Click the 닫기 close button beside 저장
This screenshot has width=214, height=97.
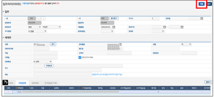209,4
